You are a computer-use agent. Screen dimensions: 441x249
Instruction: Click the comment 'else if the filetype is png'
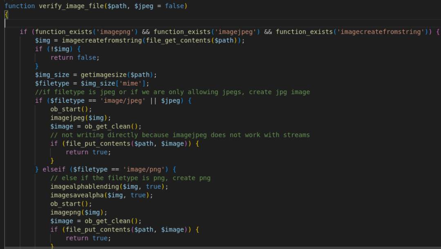tap(130, 178)
